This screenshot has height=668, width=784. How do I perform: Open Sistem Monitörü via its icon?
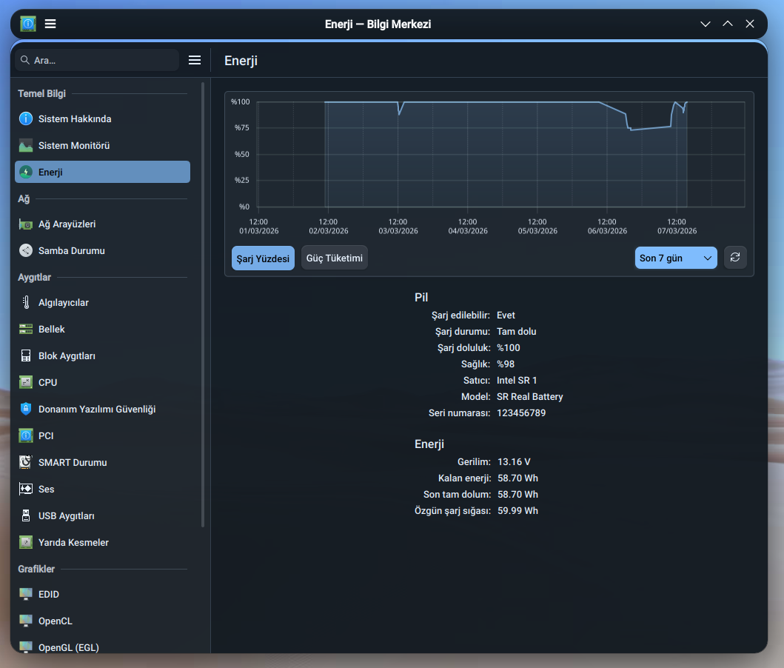[26, 146]
